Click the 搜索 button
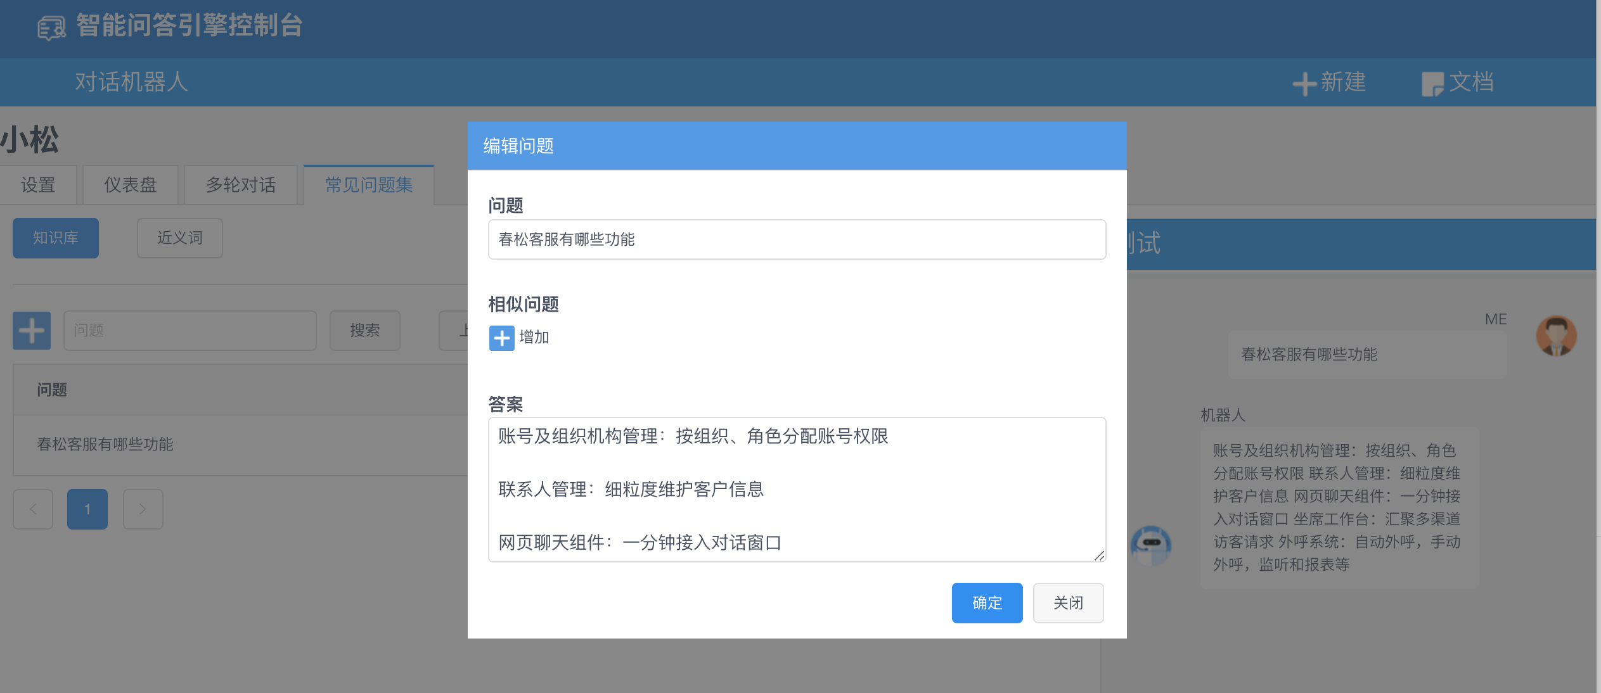This screenshot has height=693, width=1601. pyautogui.click(x=365, y=331)
